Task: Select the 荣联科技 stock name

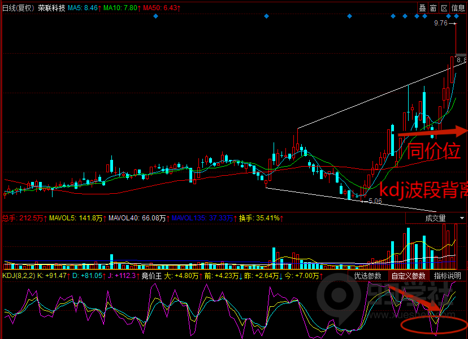Action: [52, 8]
